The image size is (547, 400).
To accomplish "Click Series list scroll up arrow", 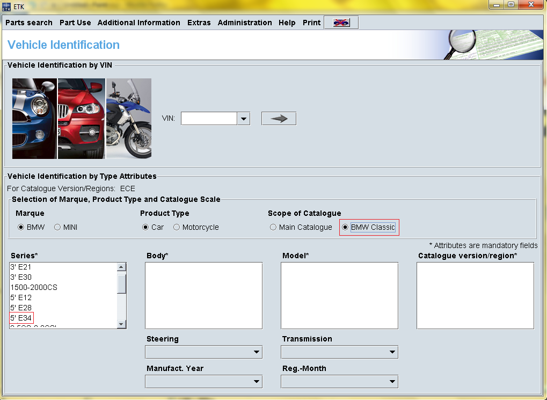I will point(121,267).
